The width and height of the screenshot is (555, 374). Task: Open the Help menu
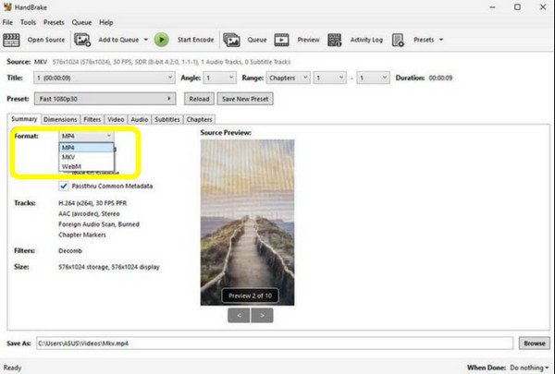pos(105,22)
